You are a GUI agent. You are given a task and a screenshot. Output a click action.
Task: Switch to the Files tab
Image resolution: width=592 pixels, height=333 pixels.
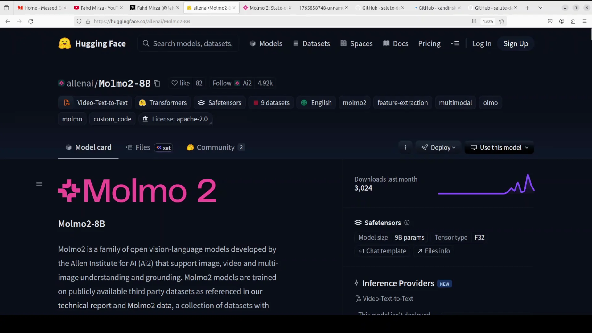[x=143, y=147]
